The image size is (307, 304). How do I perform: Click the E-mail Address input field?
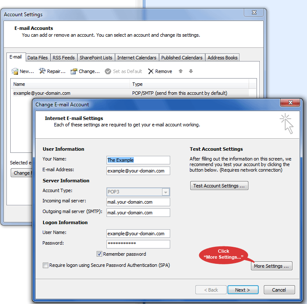pos(138,171)
